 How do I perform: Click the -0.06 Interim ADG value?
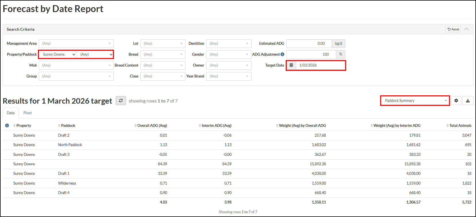pyautogui.click(x=227, y=135)
